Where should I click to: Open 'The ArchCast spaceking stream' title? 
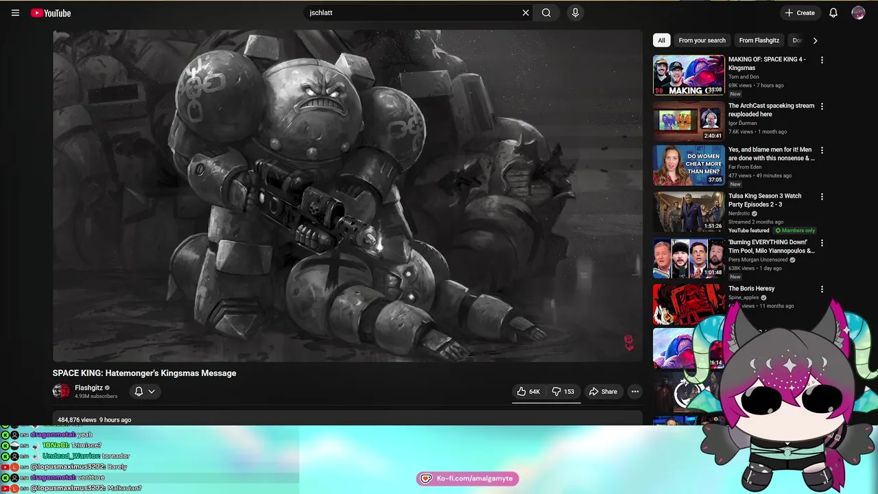coord(771,110)
